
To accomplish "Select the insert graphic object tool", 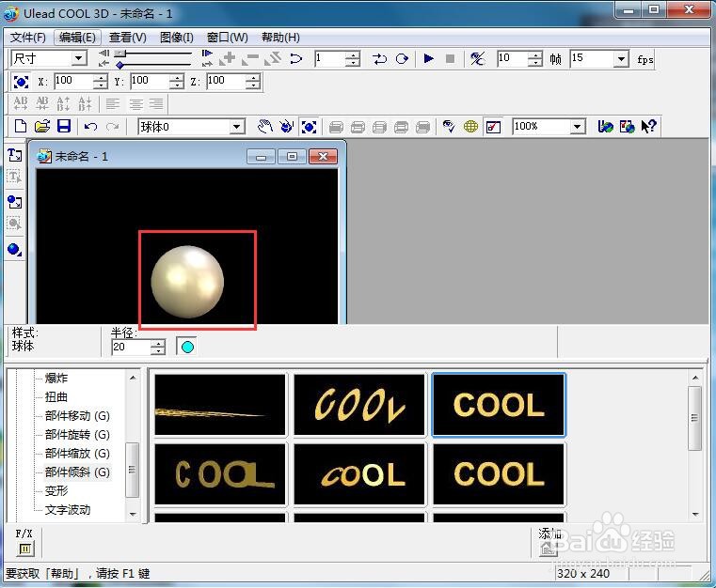I will coord(15,202).
